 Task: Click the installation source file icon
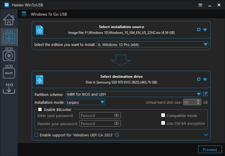[x=40, y=30]
